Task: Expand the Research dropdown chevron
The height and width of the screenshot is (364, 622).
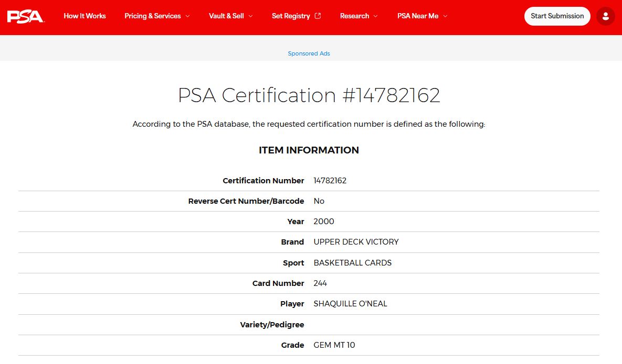Action: (375, 16)
